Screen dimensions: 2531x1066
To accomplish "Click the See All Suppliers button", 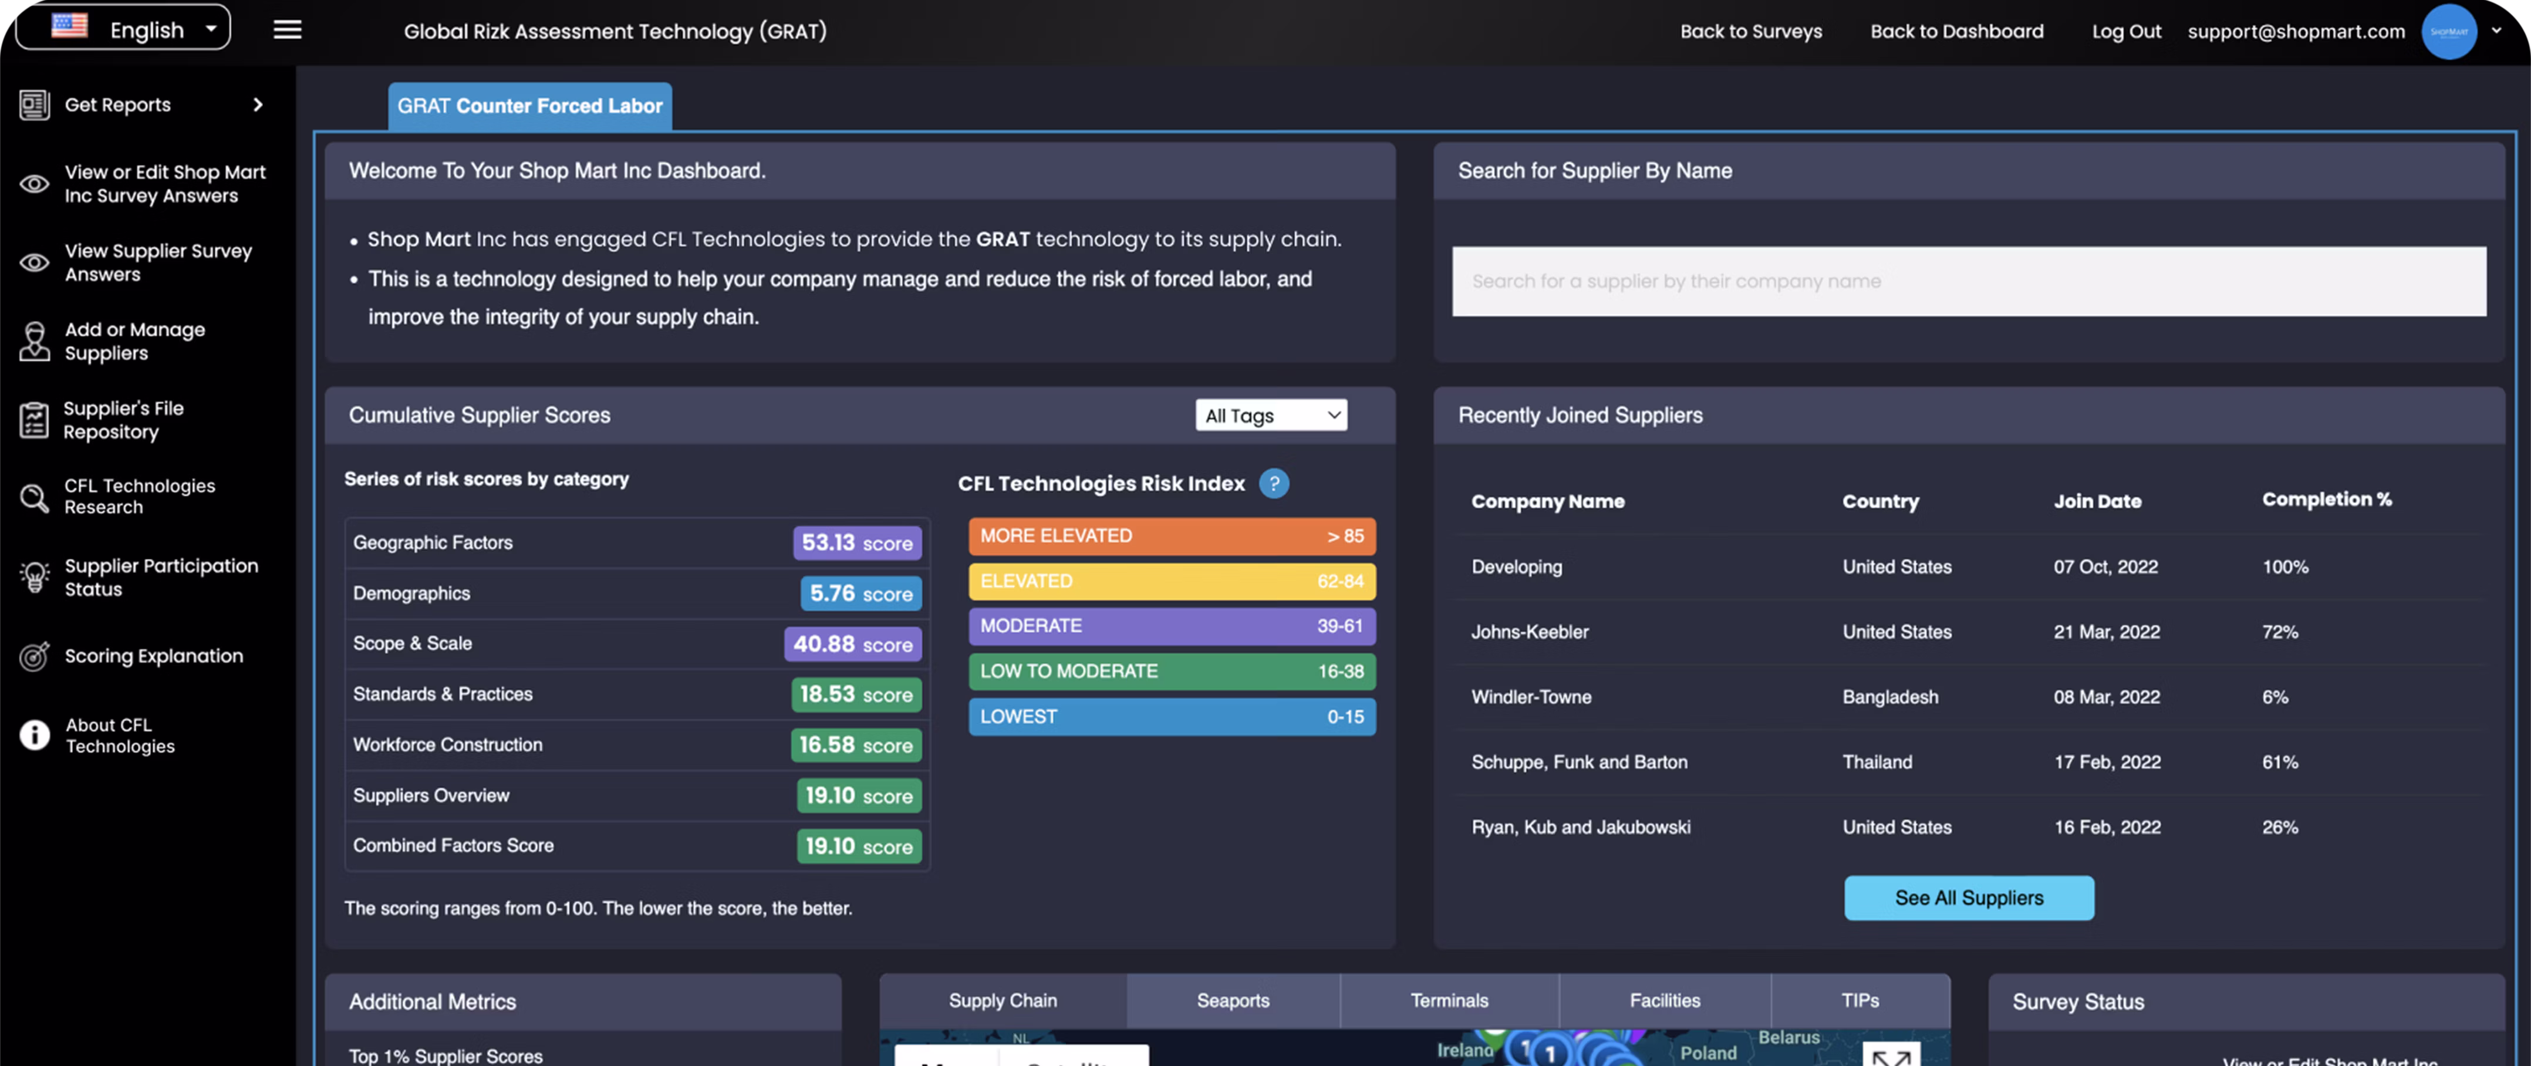I will [1968, 898].
